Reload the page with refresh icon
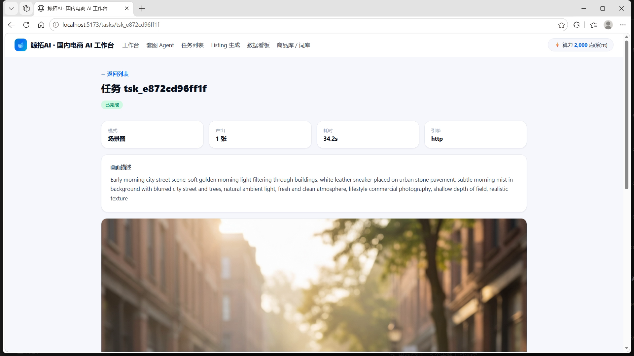Screen dimensions: 634x356 (26, 25)
